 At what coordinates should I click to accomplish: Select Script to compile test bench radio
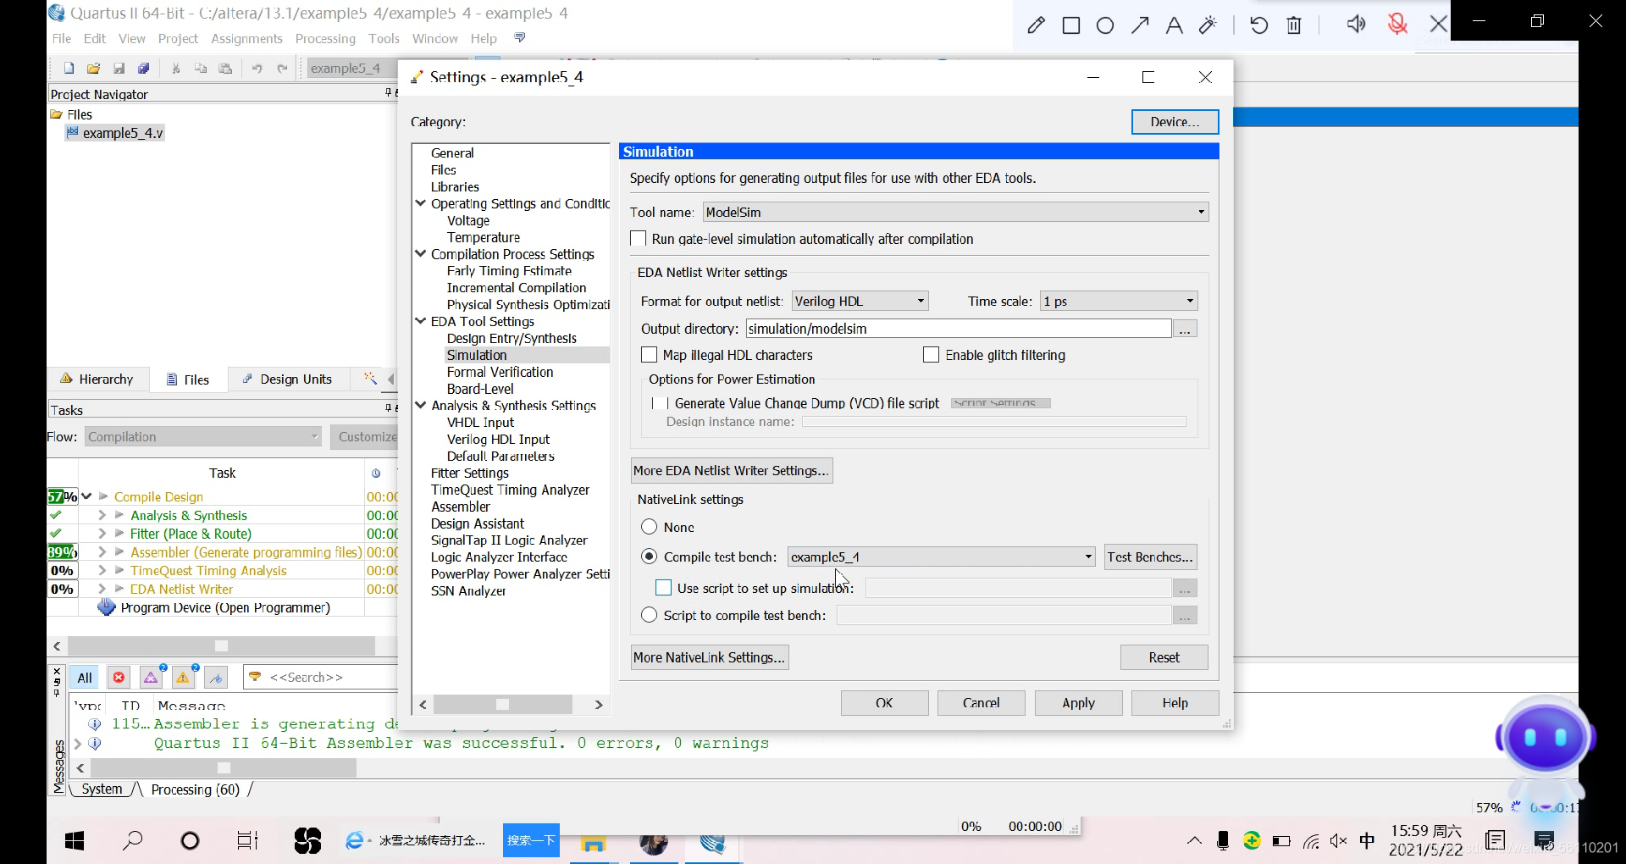point(650,615)
